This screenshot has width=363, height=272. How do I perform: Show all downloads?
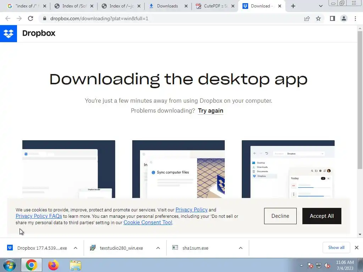(x=336, y=248)
